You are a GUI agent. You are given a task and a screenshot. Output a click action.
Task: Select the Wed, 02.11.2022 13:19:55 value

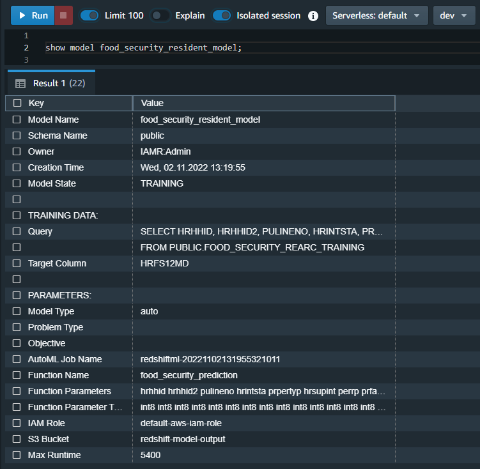[192, 167]
